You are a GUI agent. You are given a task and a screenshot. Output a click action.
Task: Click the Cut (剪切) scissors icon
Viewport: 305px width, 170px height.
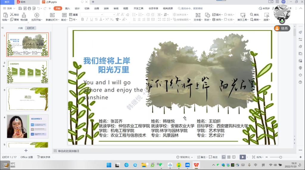pyautogui.click(x=12, y=15)
